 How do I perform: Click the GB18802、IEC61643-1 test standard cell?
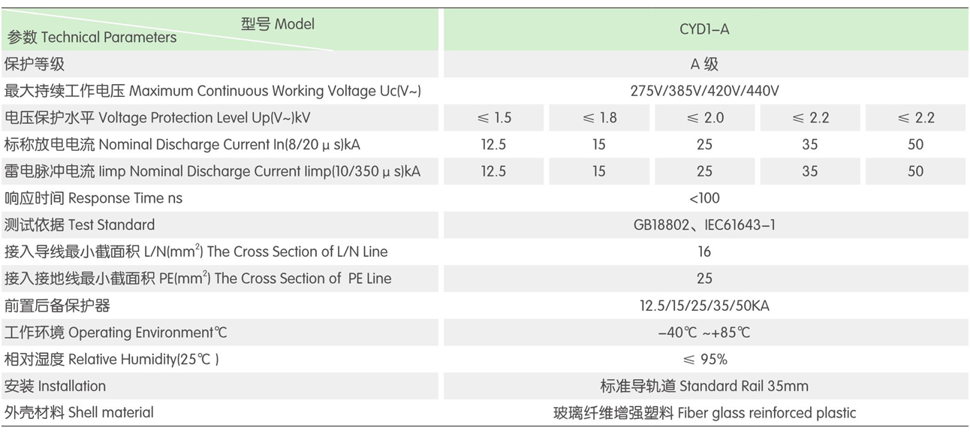pyautogui.click(x=703, y=225)
